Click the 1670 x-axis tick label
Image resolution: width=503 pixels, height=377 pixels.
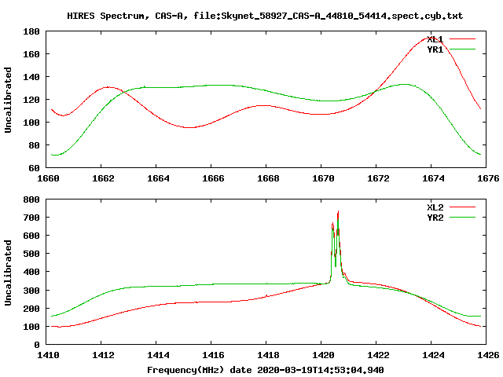pos(323,178)
